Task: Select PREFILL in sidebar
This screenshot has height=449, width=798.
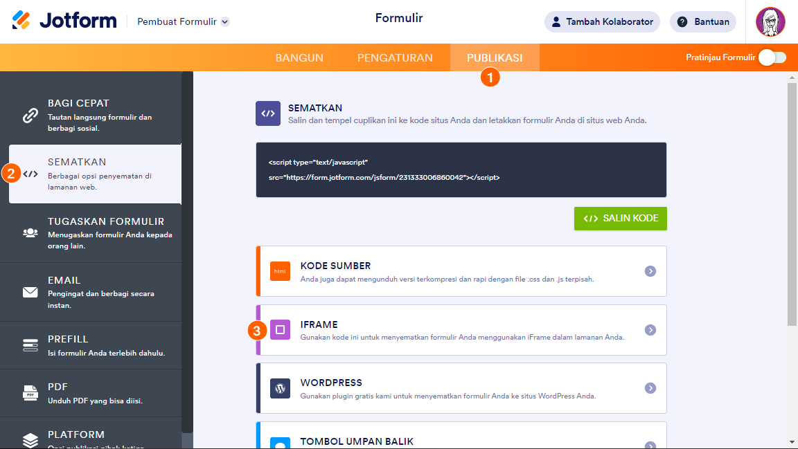Action: pyautogui.click(x=91, y=345)
